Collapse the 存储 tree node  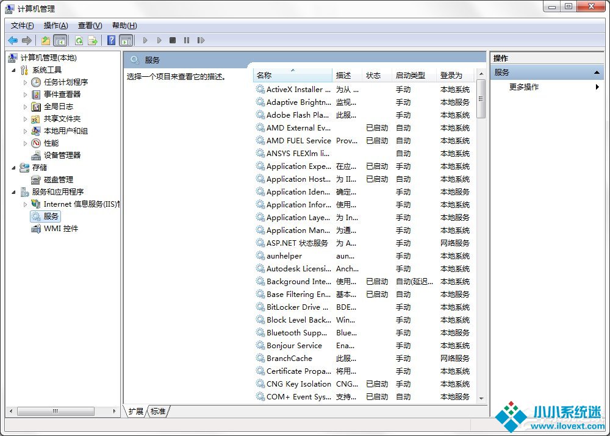(x=13, y=168)
